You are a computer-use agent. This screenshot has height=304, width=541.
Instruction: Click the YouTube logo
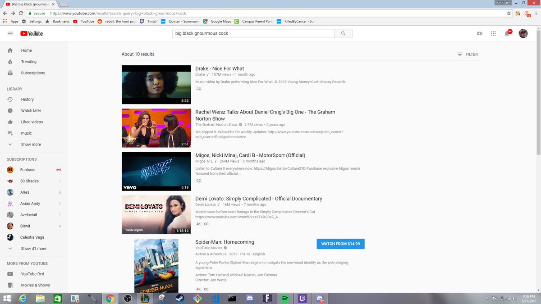click(x=32, y=33)
